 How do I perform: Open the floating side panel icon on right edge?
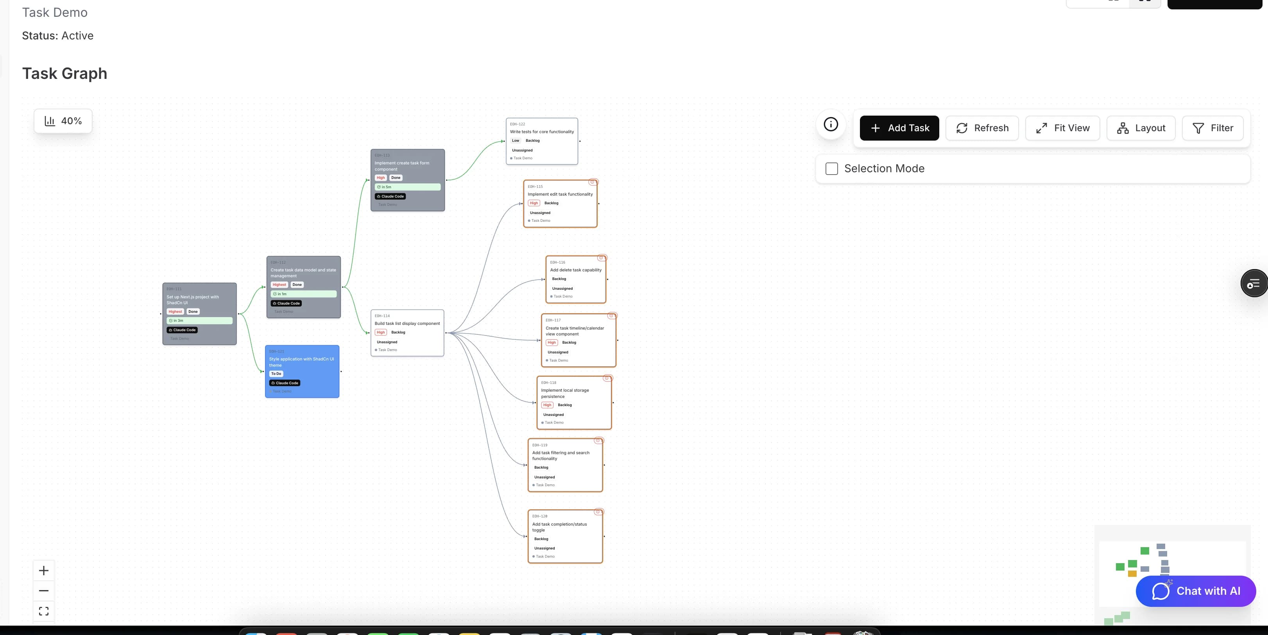pos(1255,283)
